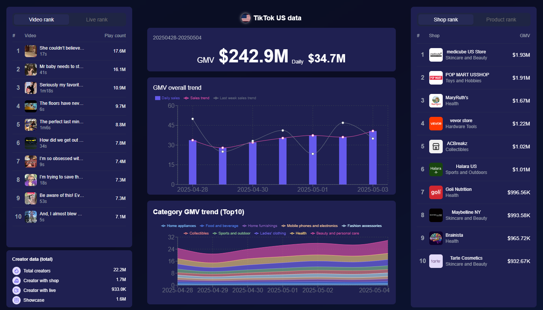The height and width of the screenshot is (310, 543).
Task: Click the Creator with live icon
Action: (16, 290)
